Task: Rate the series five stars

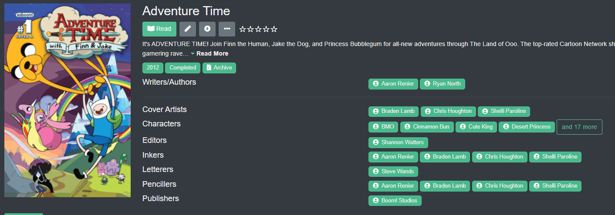Action: tap(274, 29)
